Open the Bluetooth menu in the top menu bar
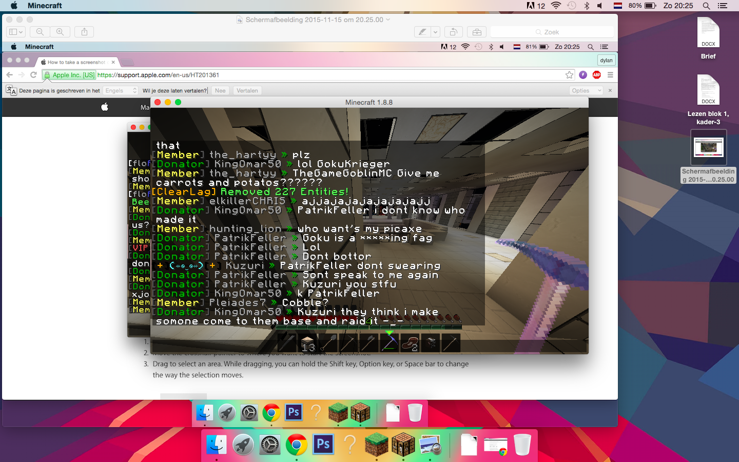This screenshot has height=462, width=739. pos(587,6)
